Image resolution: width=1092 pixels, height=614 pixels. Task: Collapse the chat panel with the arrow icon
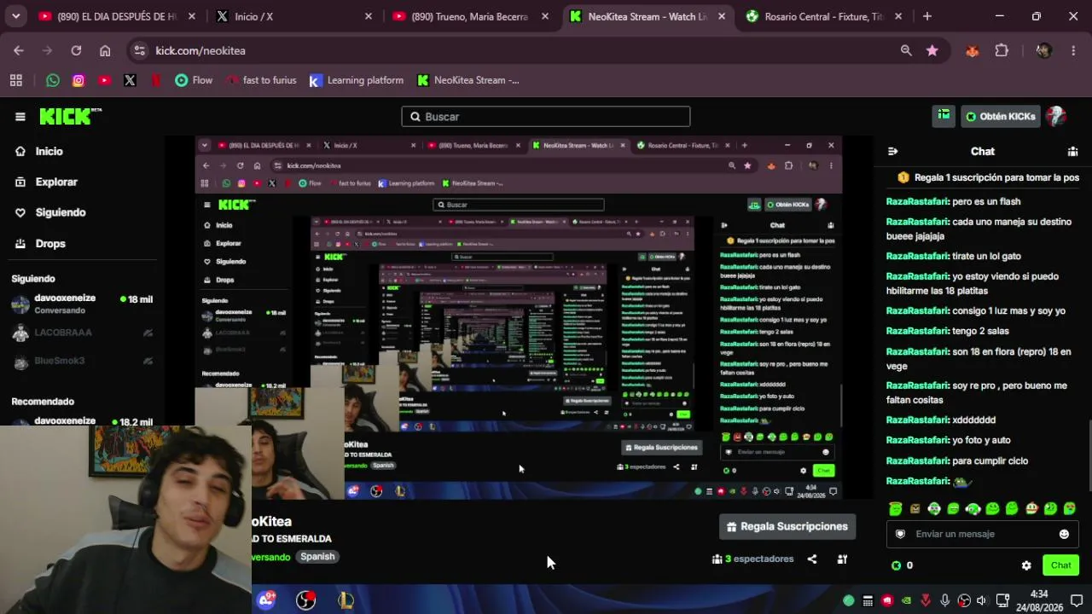(892, 151)
